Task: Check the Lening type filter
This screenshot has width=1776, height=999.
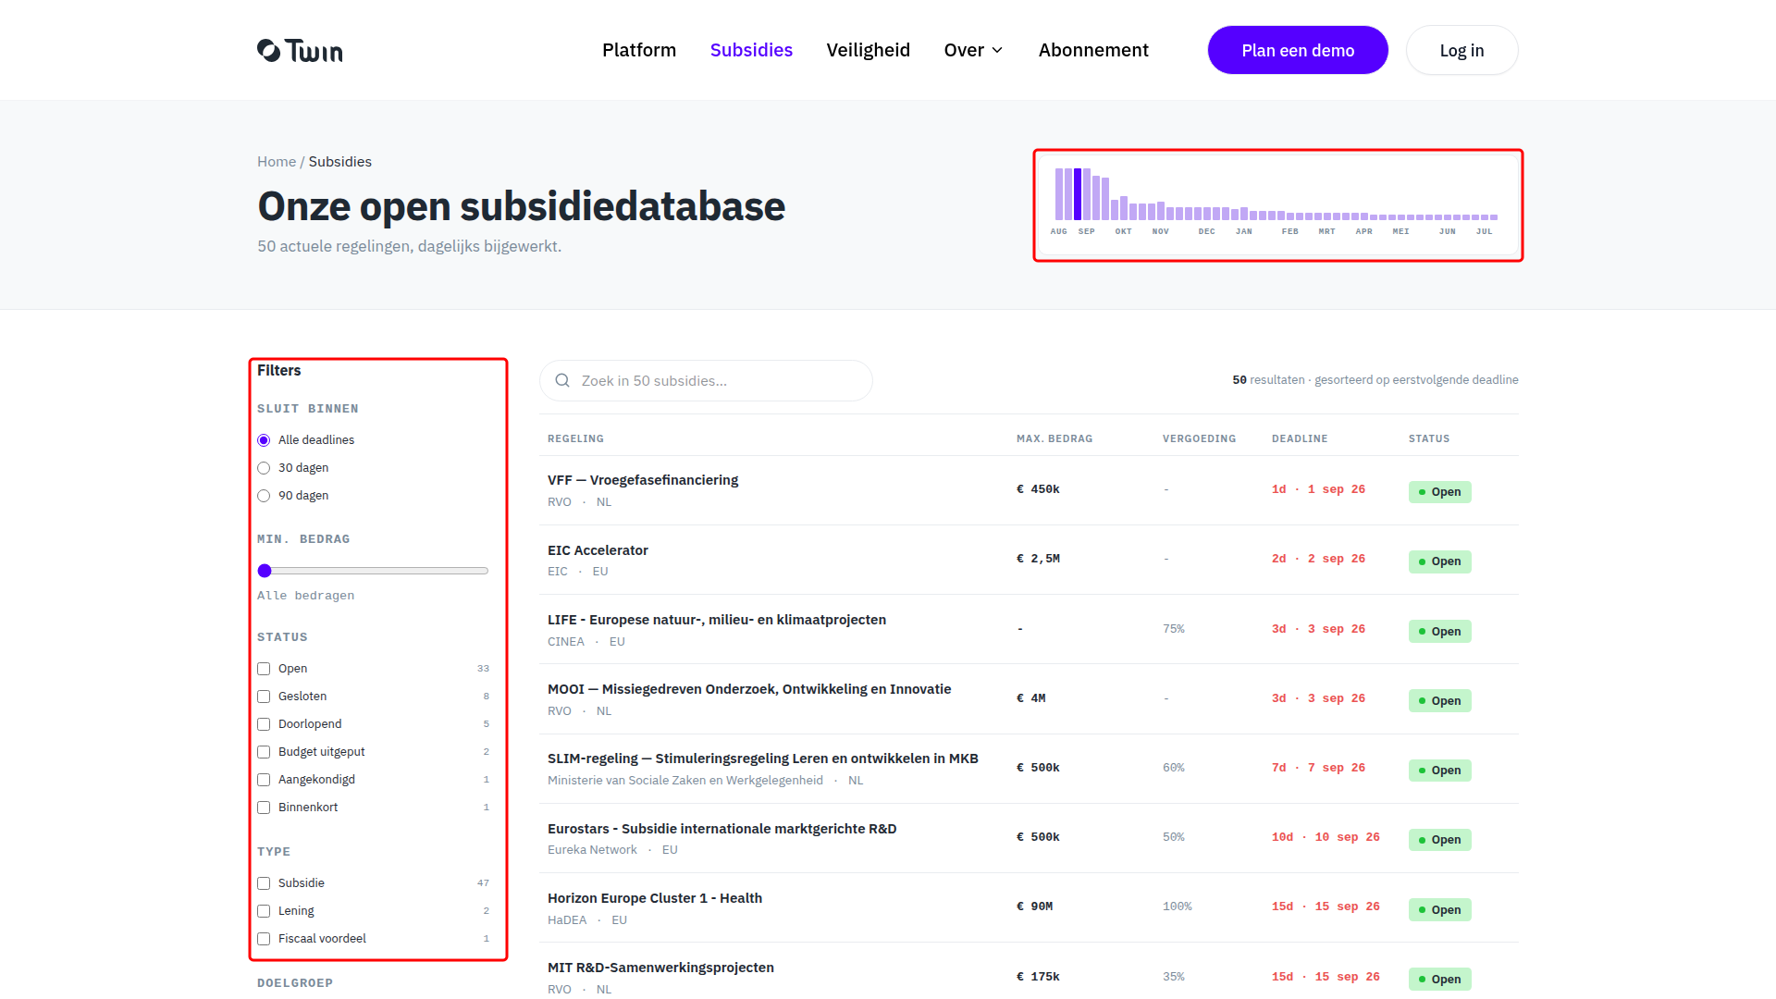Action: (264, 911)
